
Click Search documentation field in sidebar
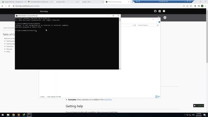[x=9, y=28]
